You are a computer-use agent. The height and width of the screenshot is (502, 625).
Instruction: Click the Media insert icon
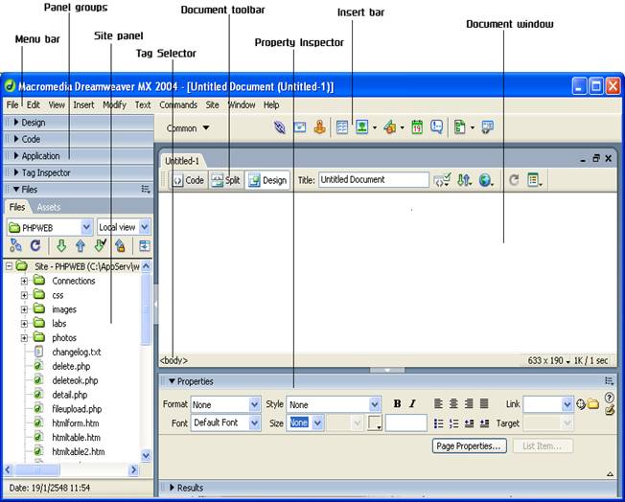click(x=390, y=127)
